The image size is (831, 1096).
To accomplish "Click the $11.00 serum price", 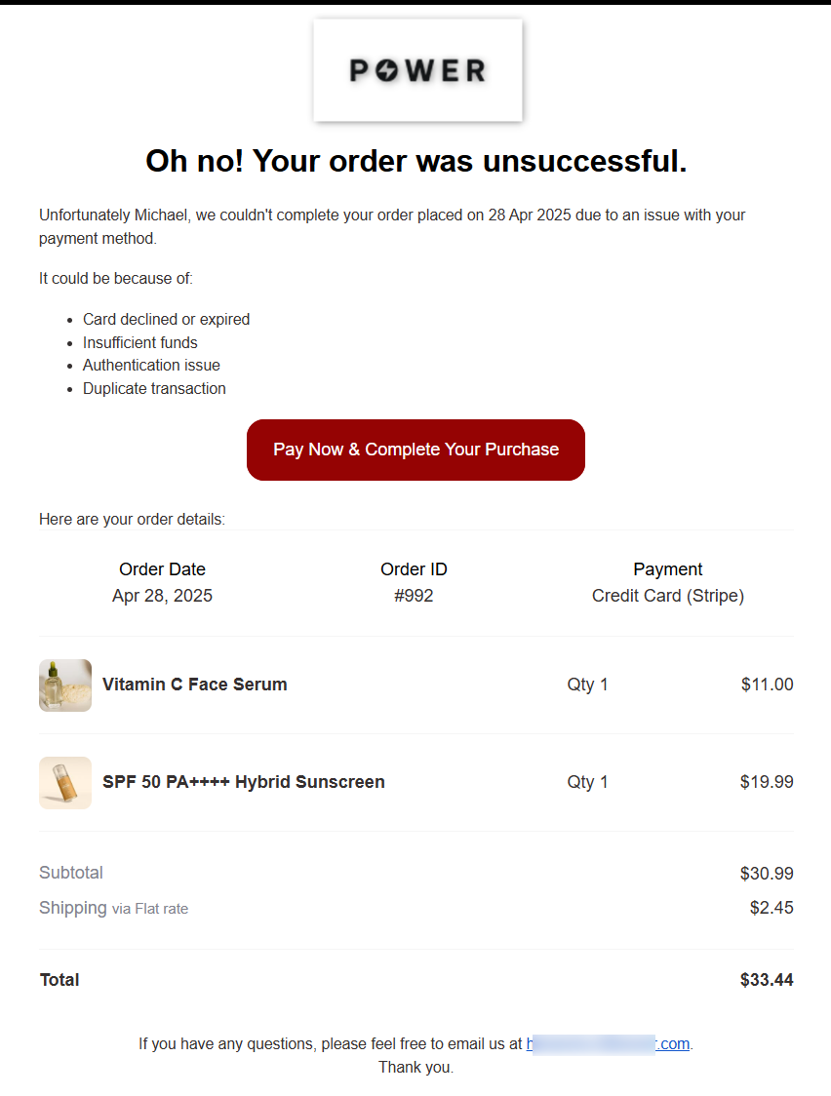I will [x=768, y=685].
